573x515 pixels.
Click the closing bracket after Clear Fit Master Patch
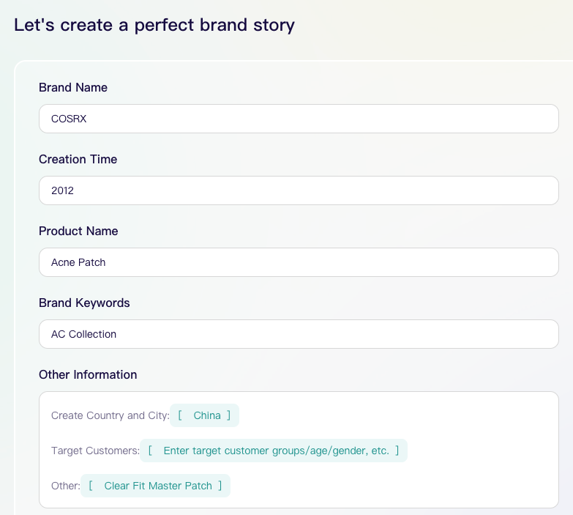click(x=220, y=486)
